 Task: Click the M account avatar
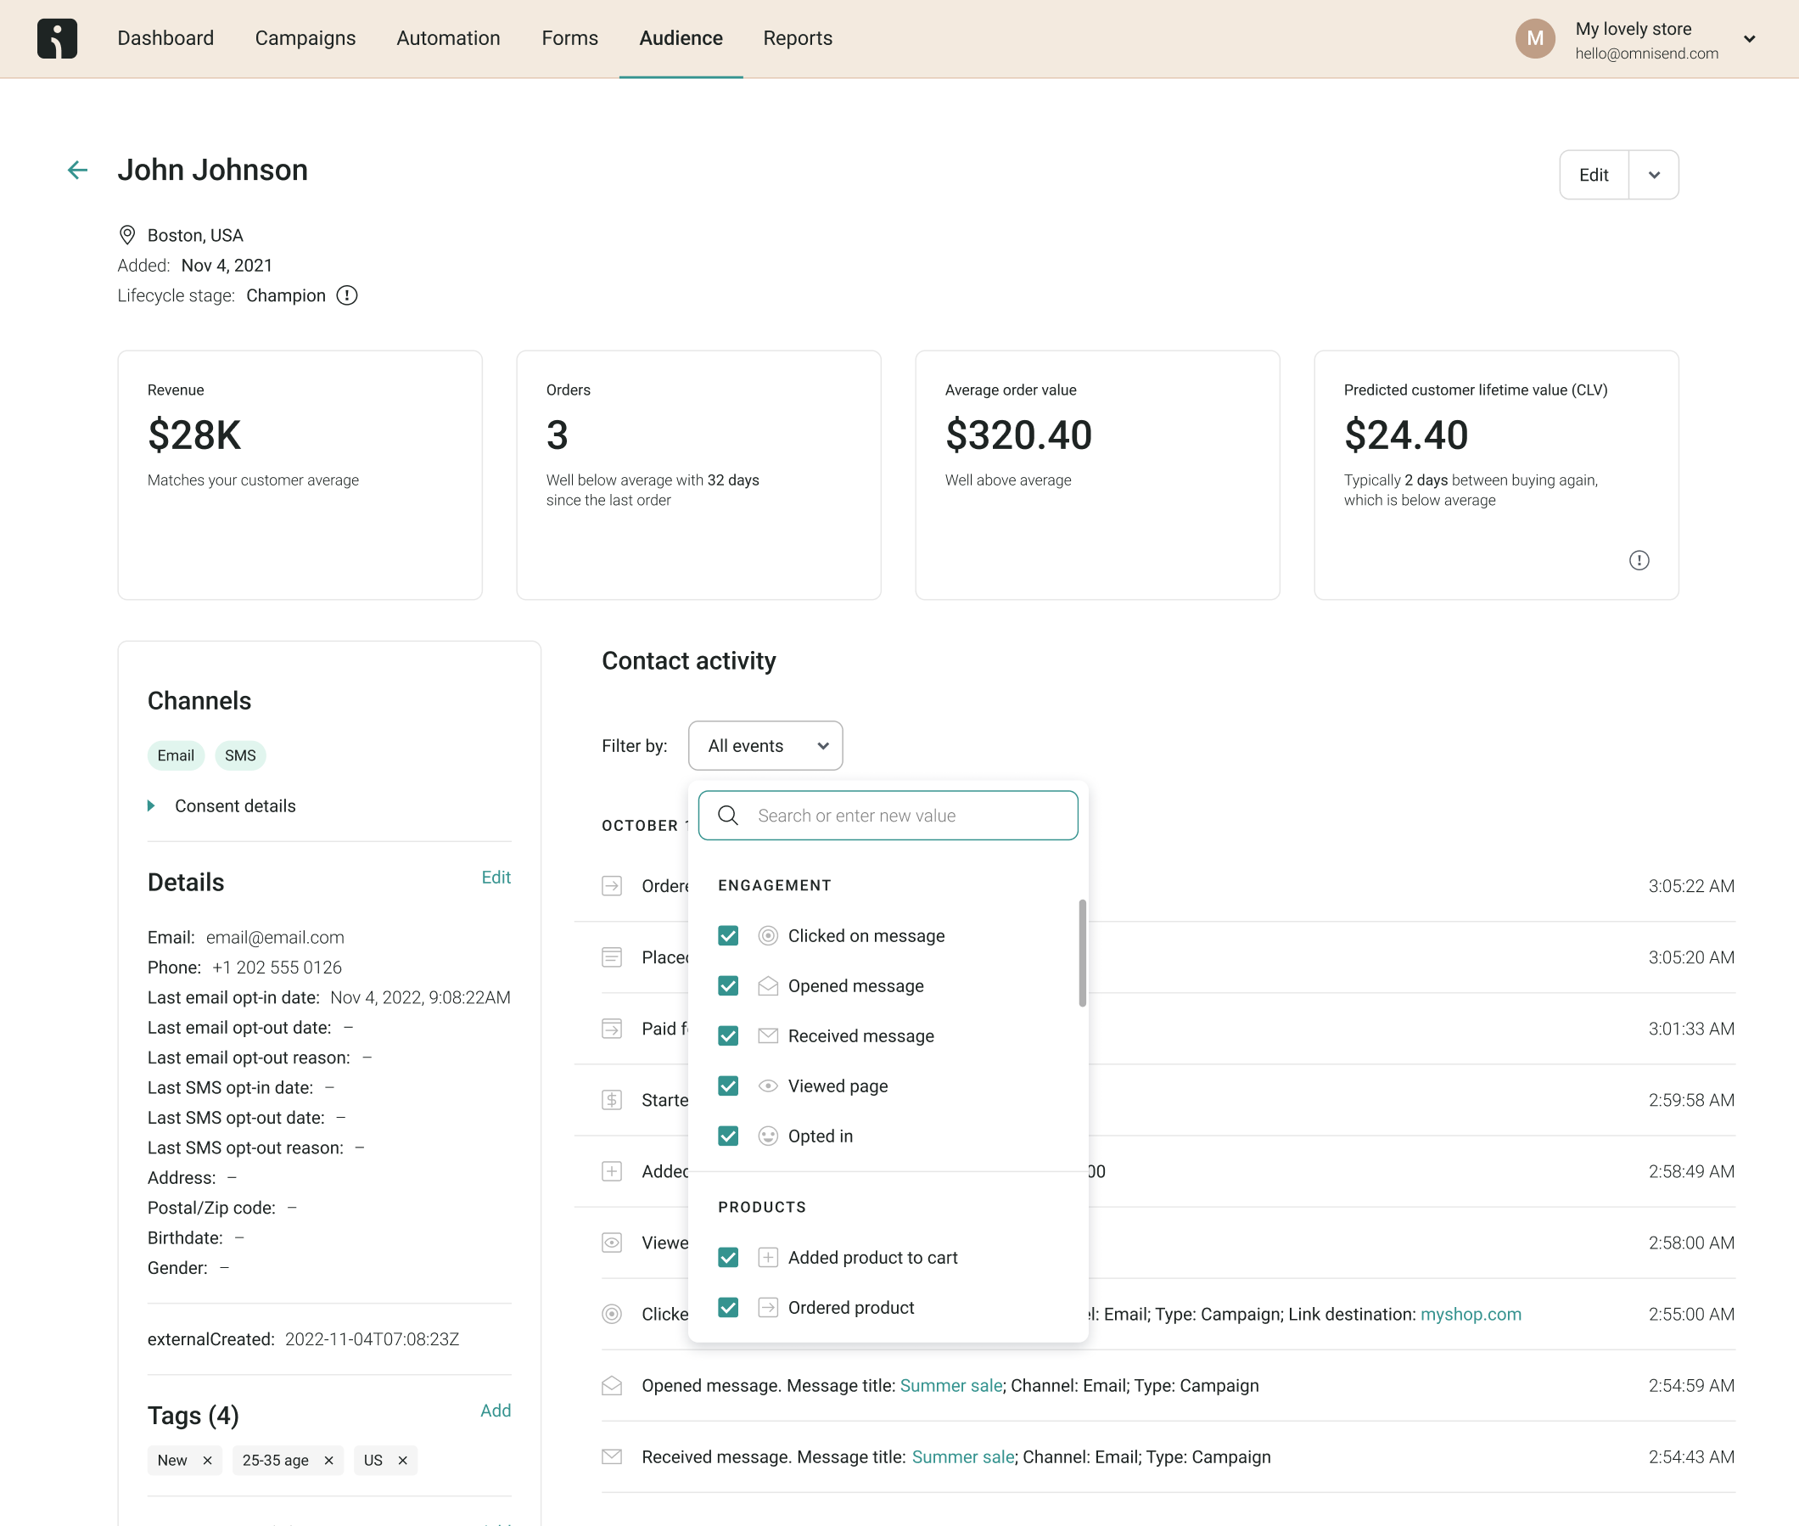[1535, 39]
